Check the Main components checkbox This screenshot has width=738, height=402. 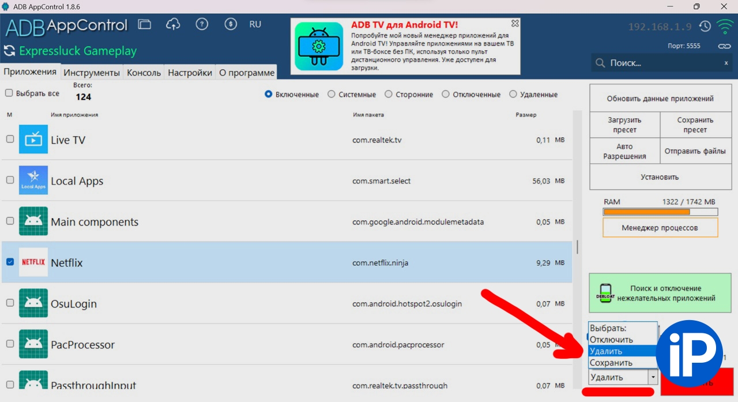[x=10, y=221]
